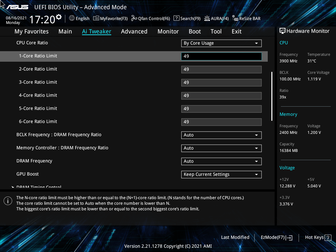Open MyFavorite(F3) list icon
The height and width of the screenshot is (252, 336).
click(96, 18)
